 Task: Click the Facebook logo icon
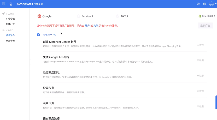click(x=78, y=16)
